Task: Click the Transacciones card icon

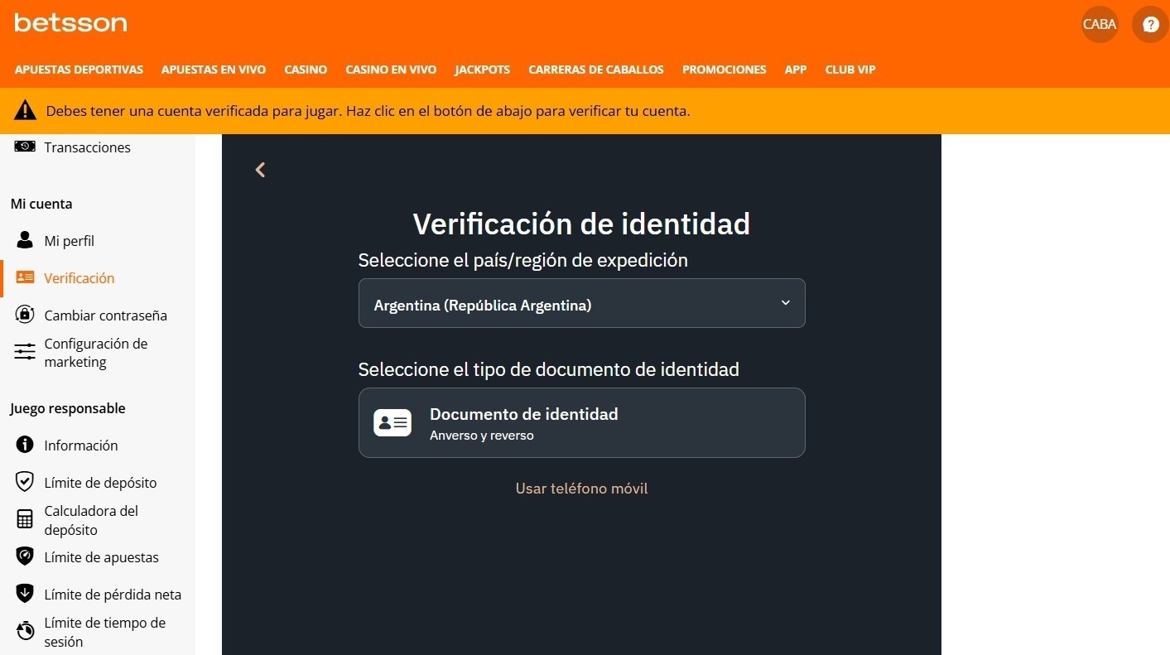Action: tap(24, 146)
